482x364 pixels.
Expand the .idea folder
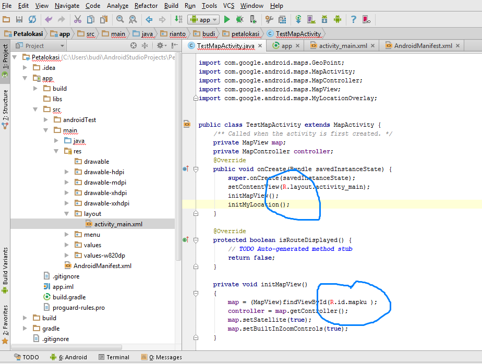25,68
